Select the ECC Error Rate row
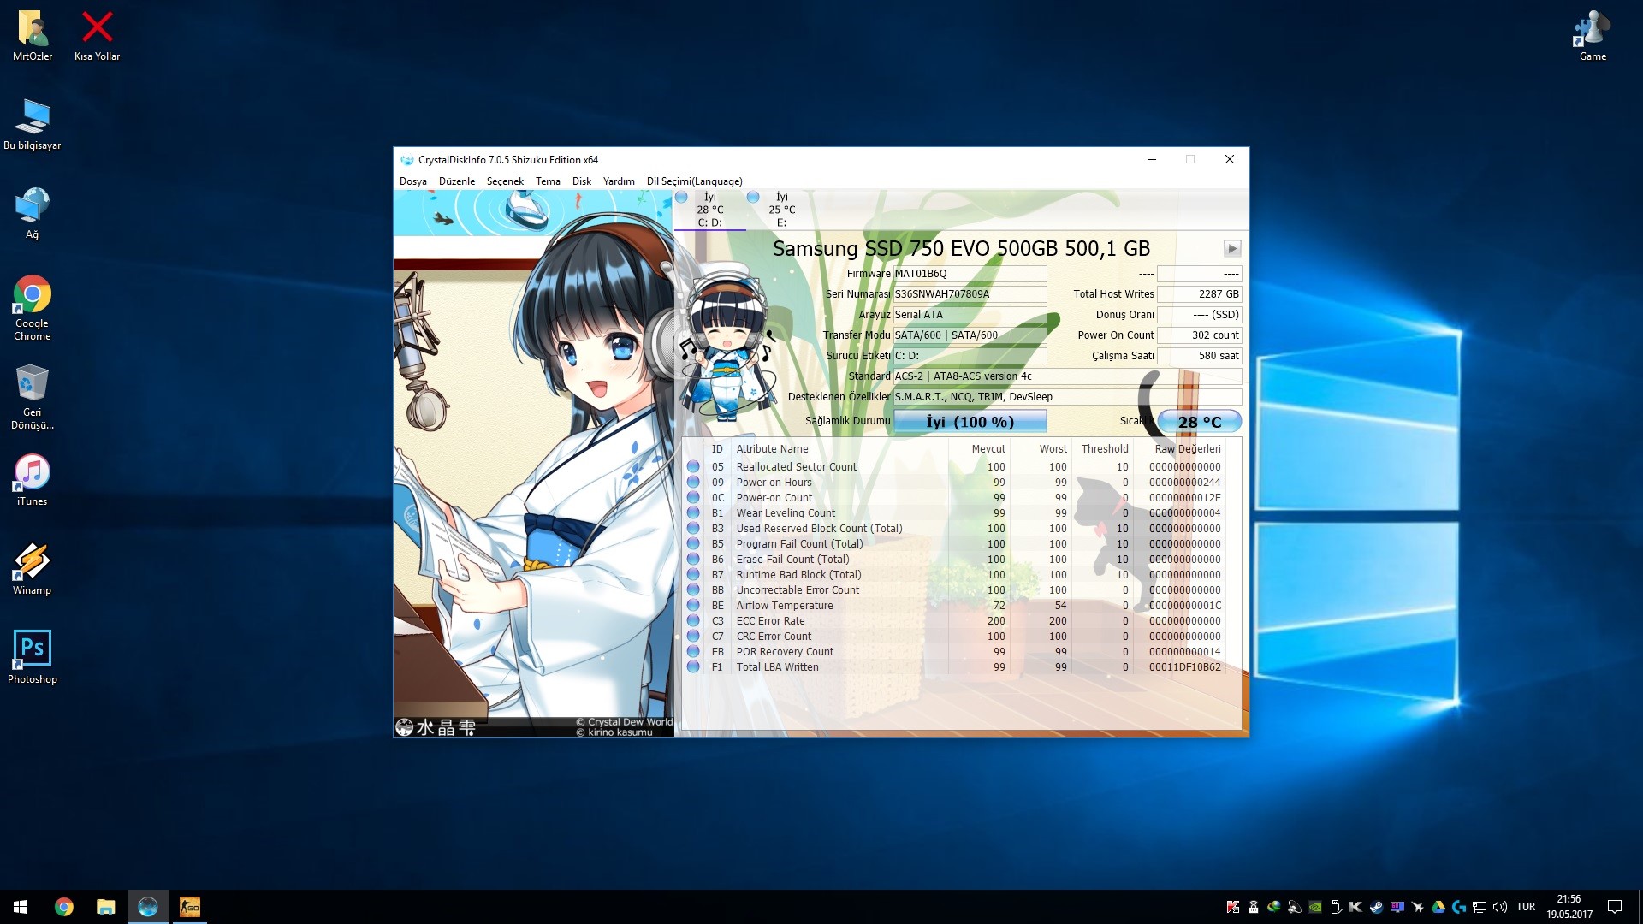Image resolution: width=1643 pixels, height=924 pixels. click(x=954, y=621)
